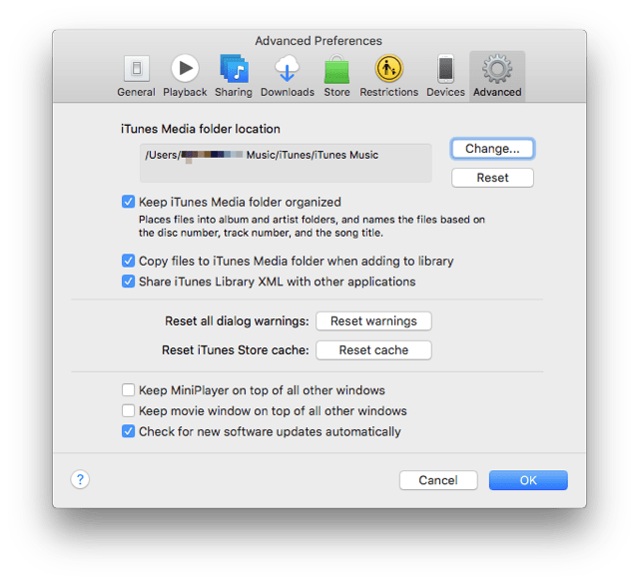Click the 'Places files into album' description text
This screenshot has width=639, height=583.
pyautogui.click(x=312, y=226)
